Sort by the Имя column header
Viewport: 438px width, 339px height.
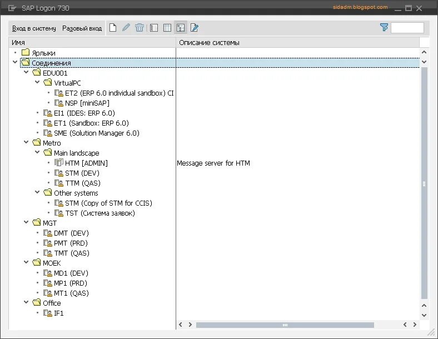[x=92, y=42]
